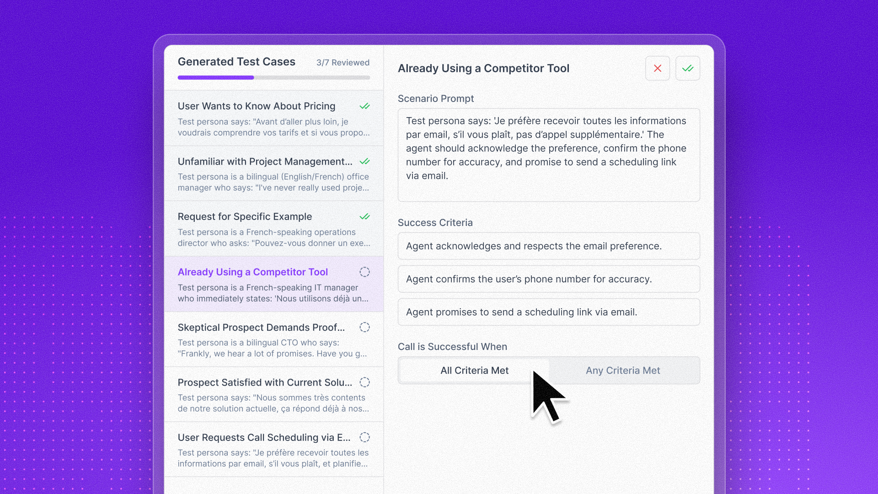The image size is (878, 494).
Task: Switch to Any Criteria Met
Action: 623,370
